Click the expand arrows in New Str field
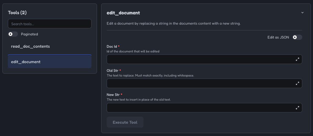This screenshot has height=136, width=313. 297,108
